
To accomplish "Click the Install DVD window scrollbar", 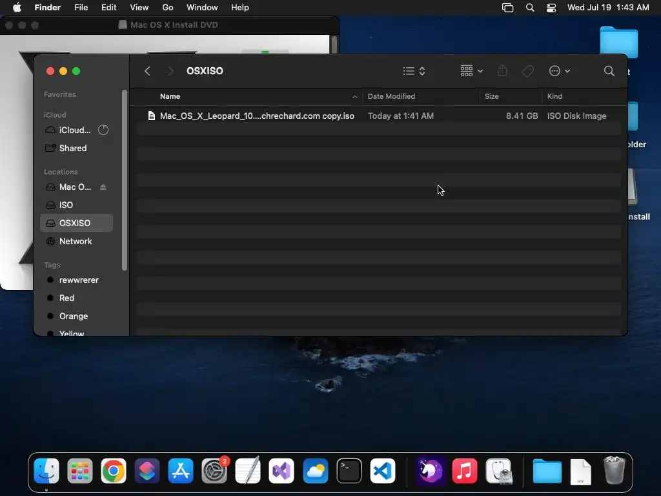I will coord(334,45).
